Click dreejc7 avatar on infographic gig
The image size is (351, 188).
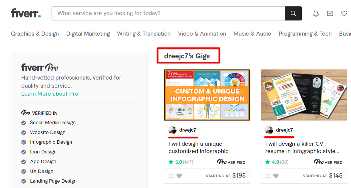(x=172, y=130)
